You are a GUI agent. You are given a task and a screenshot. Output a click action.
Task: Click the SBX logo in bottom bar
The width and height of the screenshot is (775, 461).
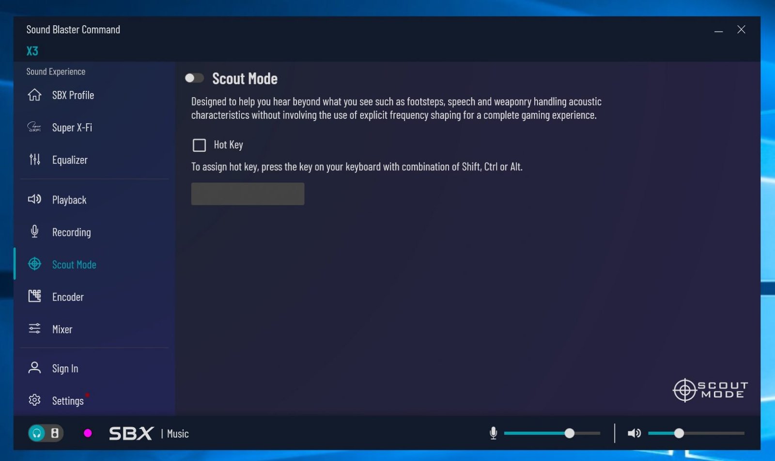pyautogui.click(x=131, y=433)
